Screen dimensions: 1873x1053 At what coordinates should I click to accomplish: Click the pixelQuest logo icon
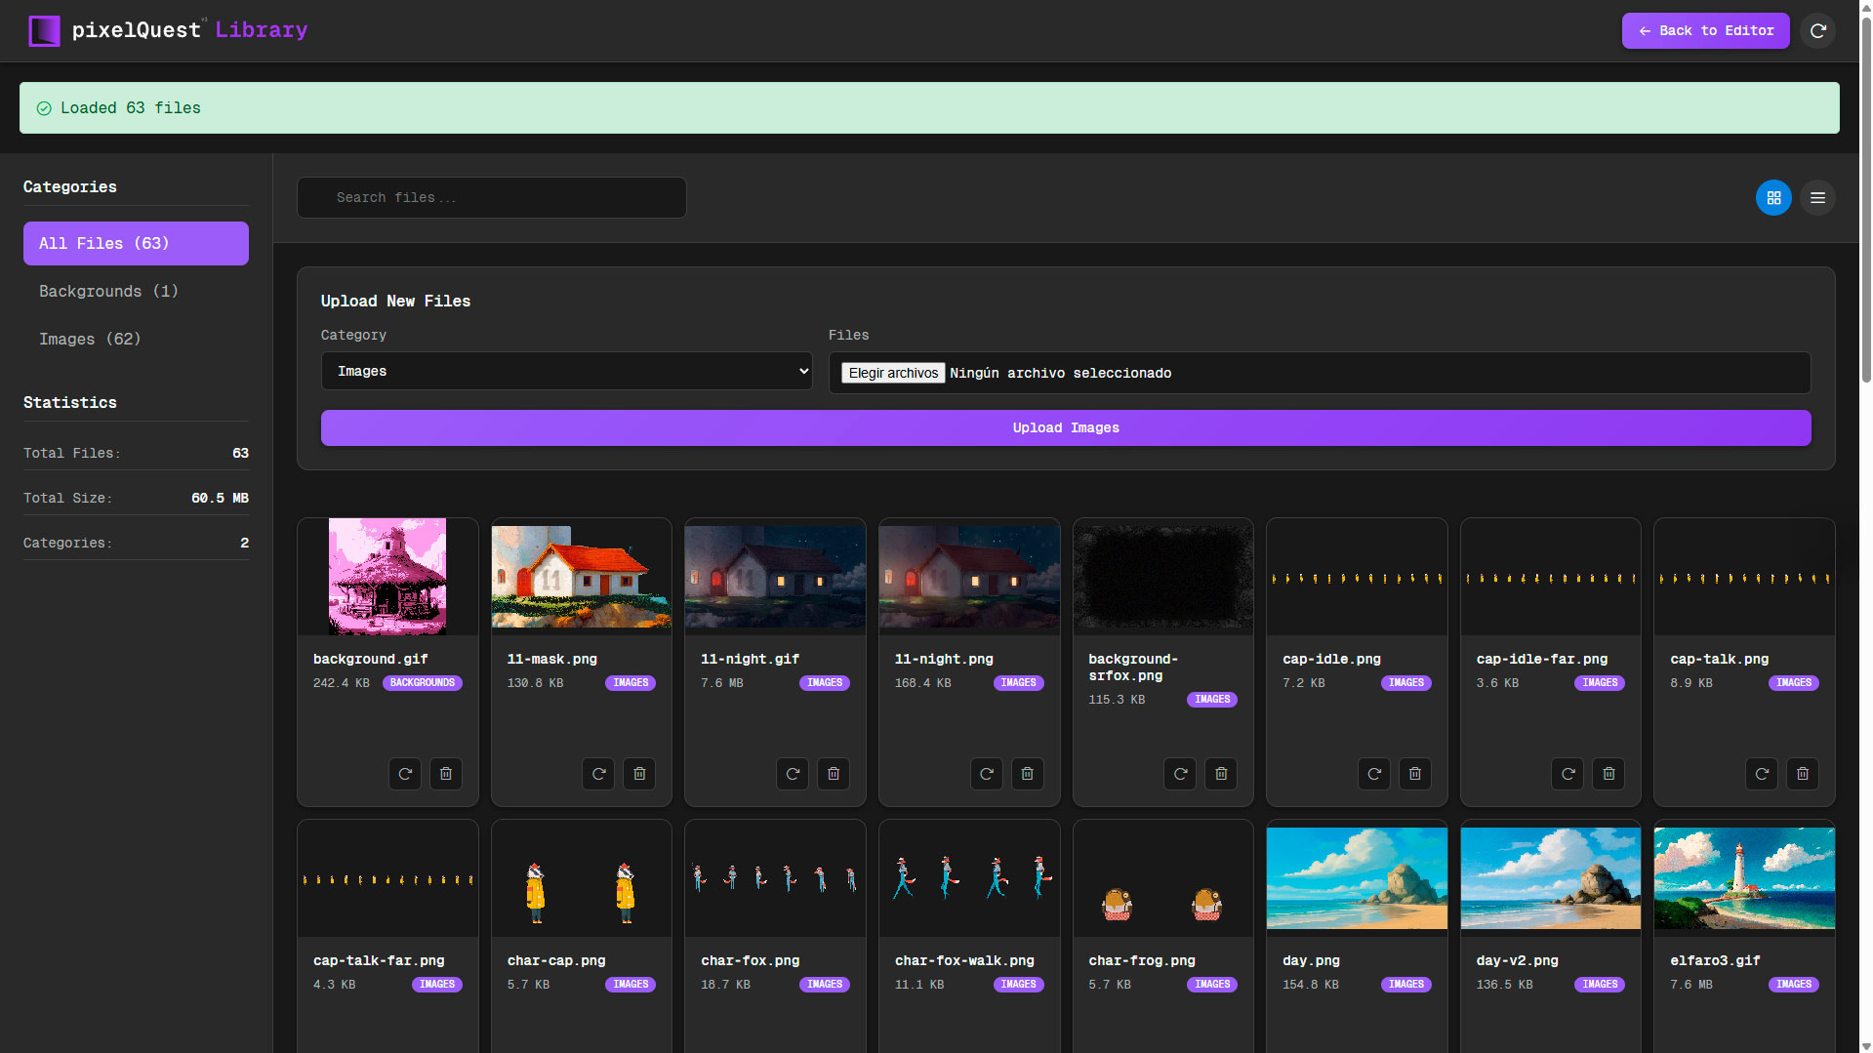click(43, 30)
